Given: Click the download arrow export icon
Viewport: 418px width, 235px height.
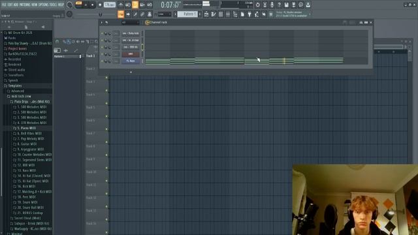Looking at the screenshot, I should click(x=308, y=5).
